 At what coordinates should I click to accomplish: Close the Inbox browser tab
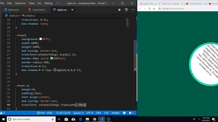(x=159, y=4)
